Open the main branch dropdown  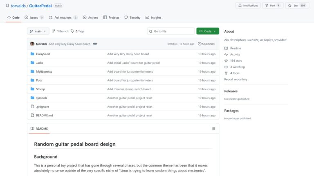(38, 31)
